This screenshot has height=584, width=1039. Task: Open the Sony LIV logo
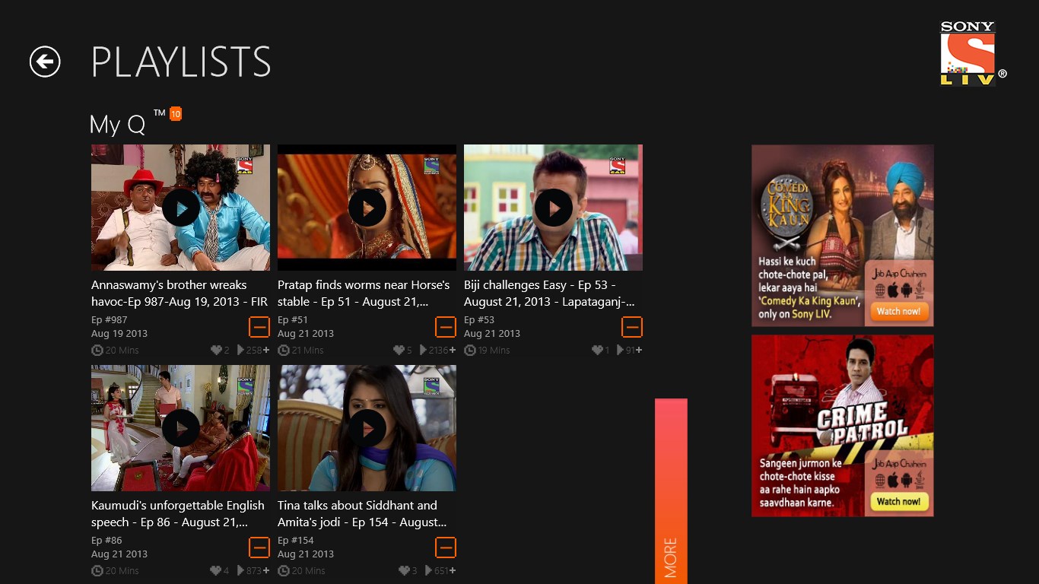(973, 52)
